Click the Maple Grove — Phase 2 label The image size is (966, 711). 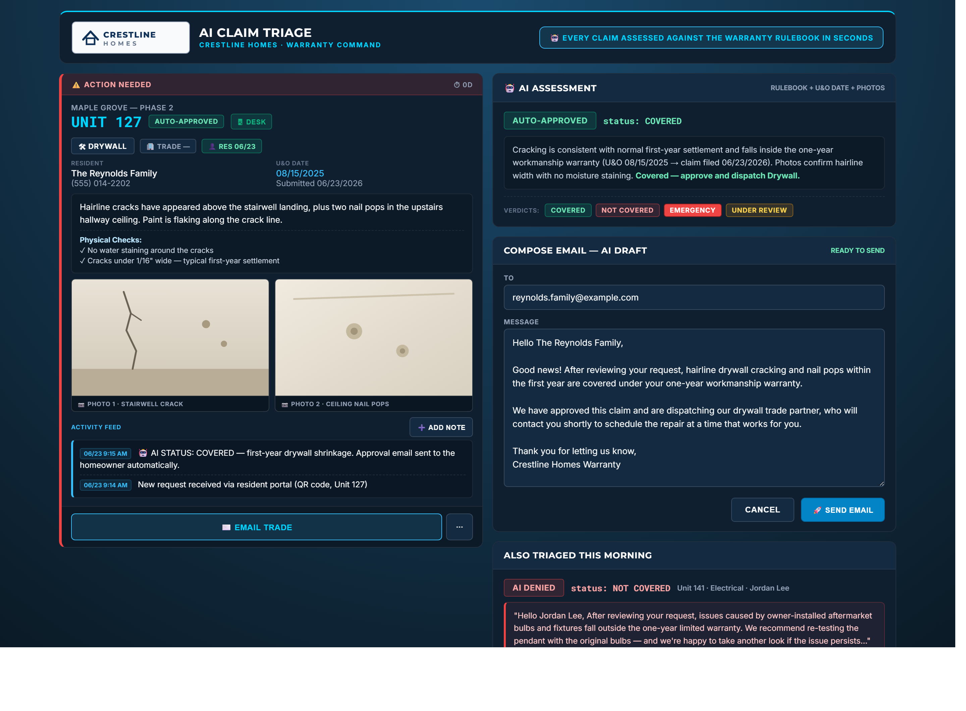pyautogui.click(x=122, y=108)
